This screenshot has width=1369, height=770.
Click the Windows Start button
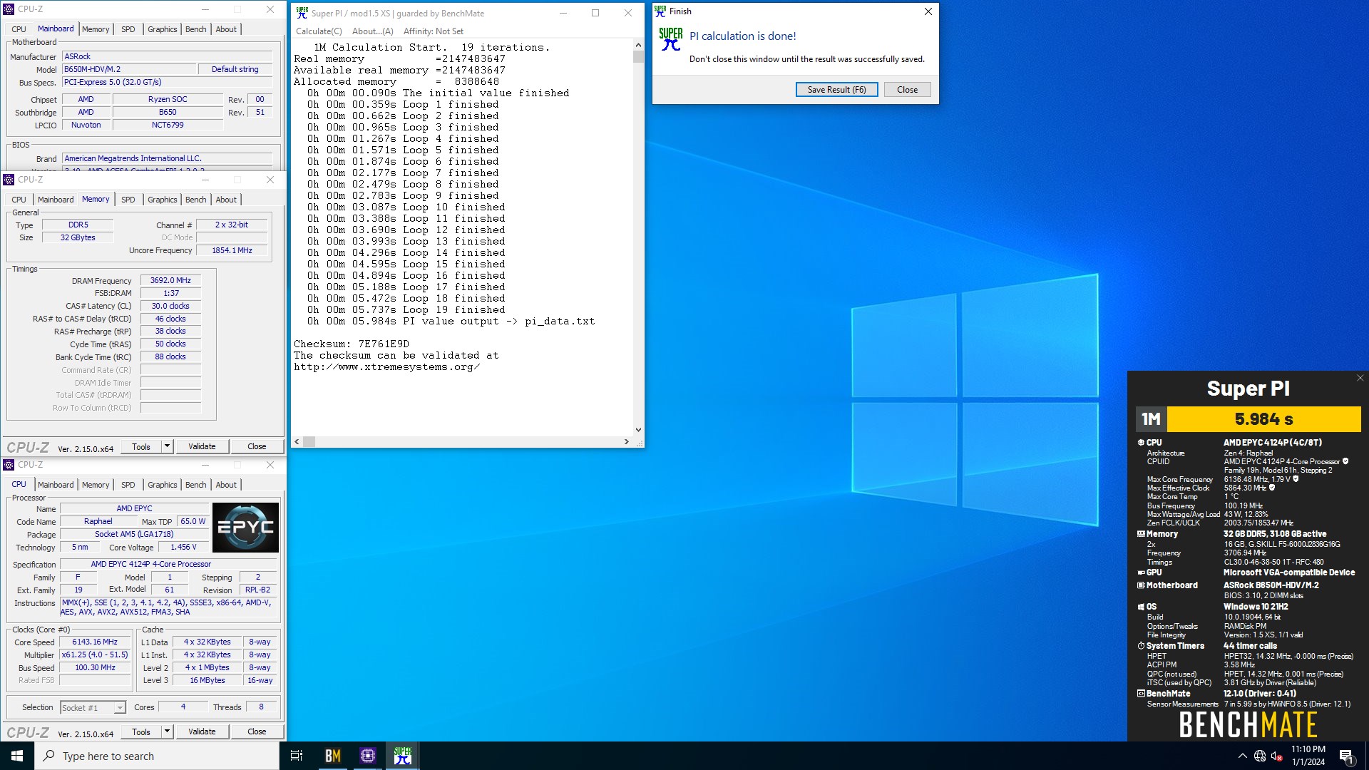pyautogui.click(x=17, y=756)
